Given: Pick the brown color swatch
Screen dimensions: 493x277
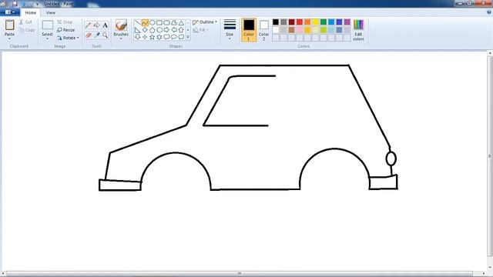Looking at the screenshot, I should pos(292,30).
